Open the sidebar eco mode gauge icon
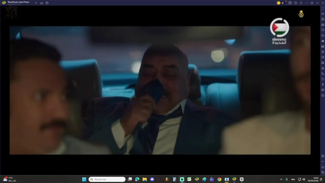This screenshot has height=183, width=325. point(323,95)
